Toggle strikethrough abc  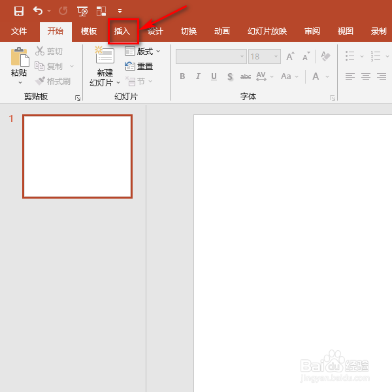[x=246, y=76]
